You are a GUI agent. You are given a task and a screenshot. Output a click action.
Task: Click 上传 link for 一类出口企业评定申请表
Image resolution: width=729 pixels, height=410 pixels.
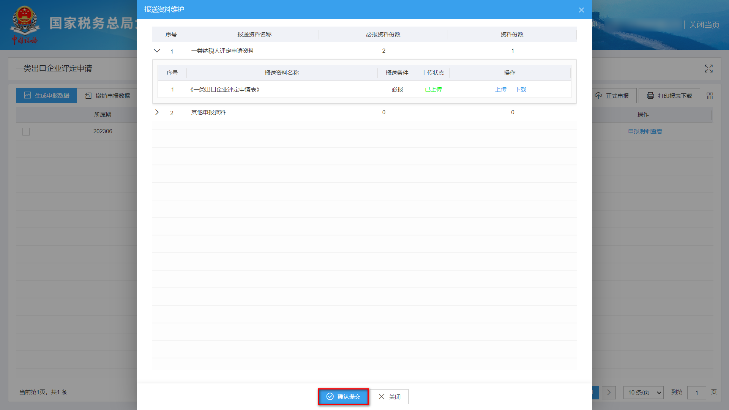tap(500, 90)
